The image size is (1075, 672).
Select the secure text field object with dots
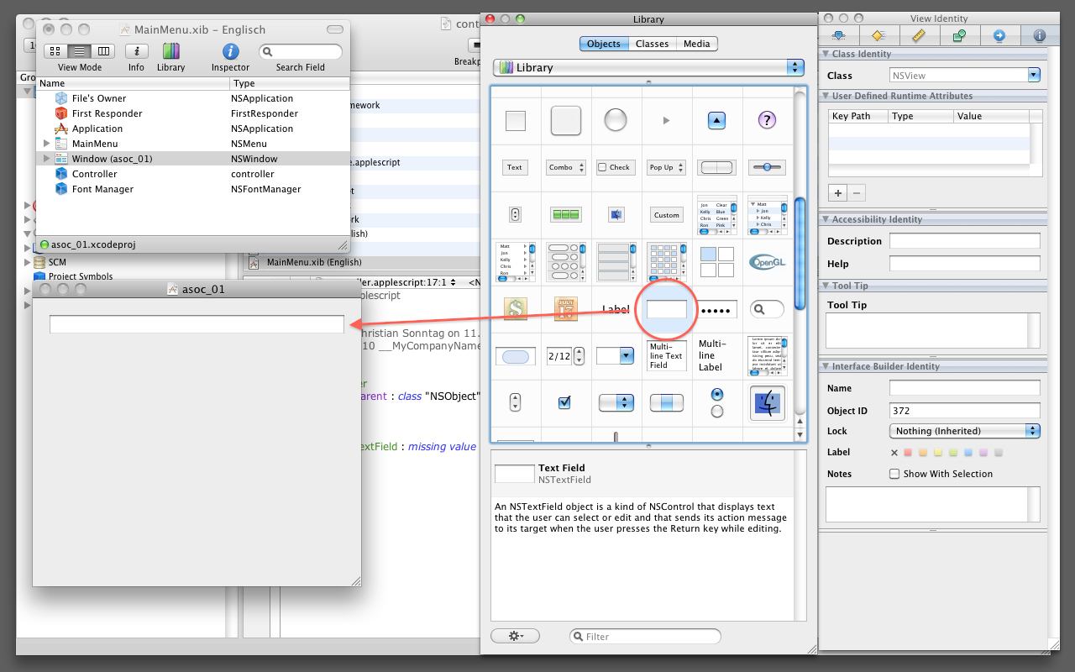pyautogui.click(x=717, y=310)
